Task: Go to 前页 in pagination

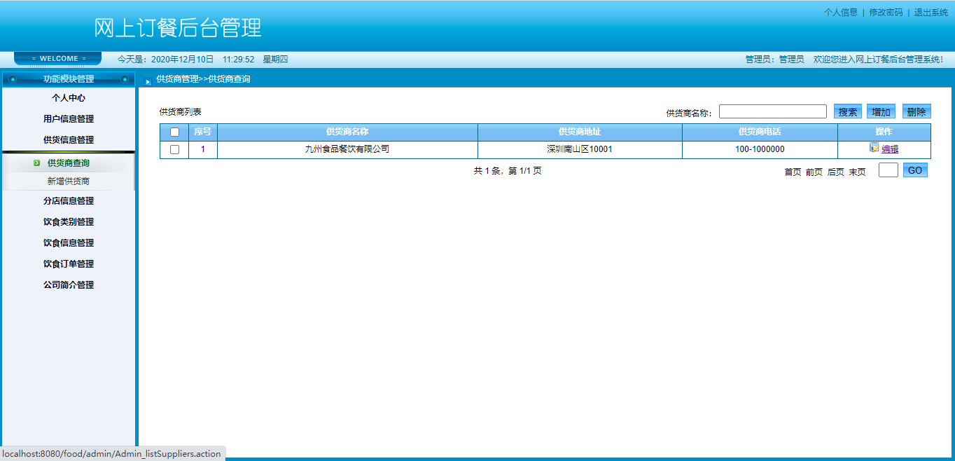Action: point(814,172)
